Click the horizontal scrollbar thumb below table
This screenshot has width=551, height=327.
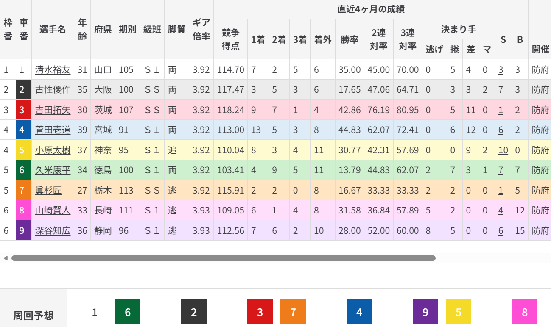(x=223, y=258)
